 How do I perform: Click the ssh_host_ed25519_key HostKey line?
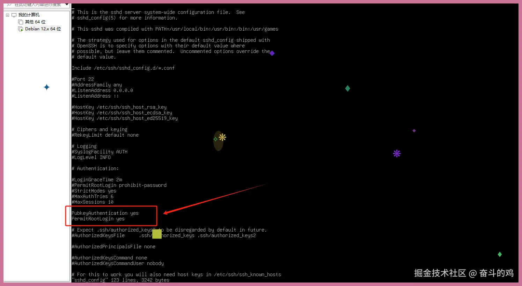coord(125,118)
